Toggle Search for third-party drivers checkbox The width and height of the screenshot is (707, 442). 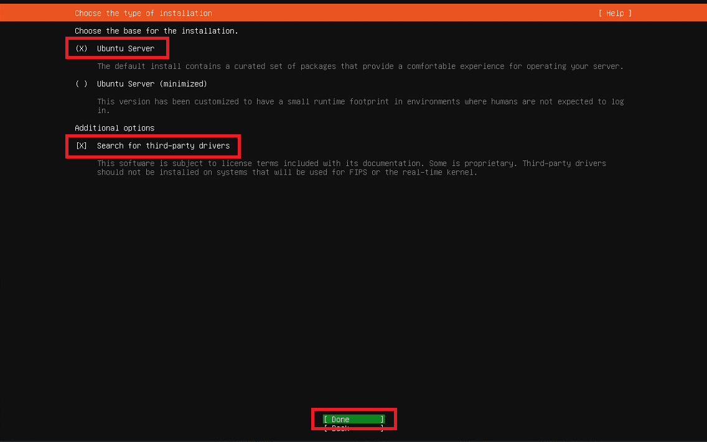[153, 146]
